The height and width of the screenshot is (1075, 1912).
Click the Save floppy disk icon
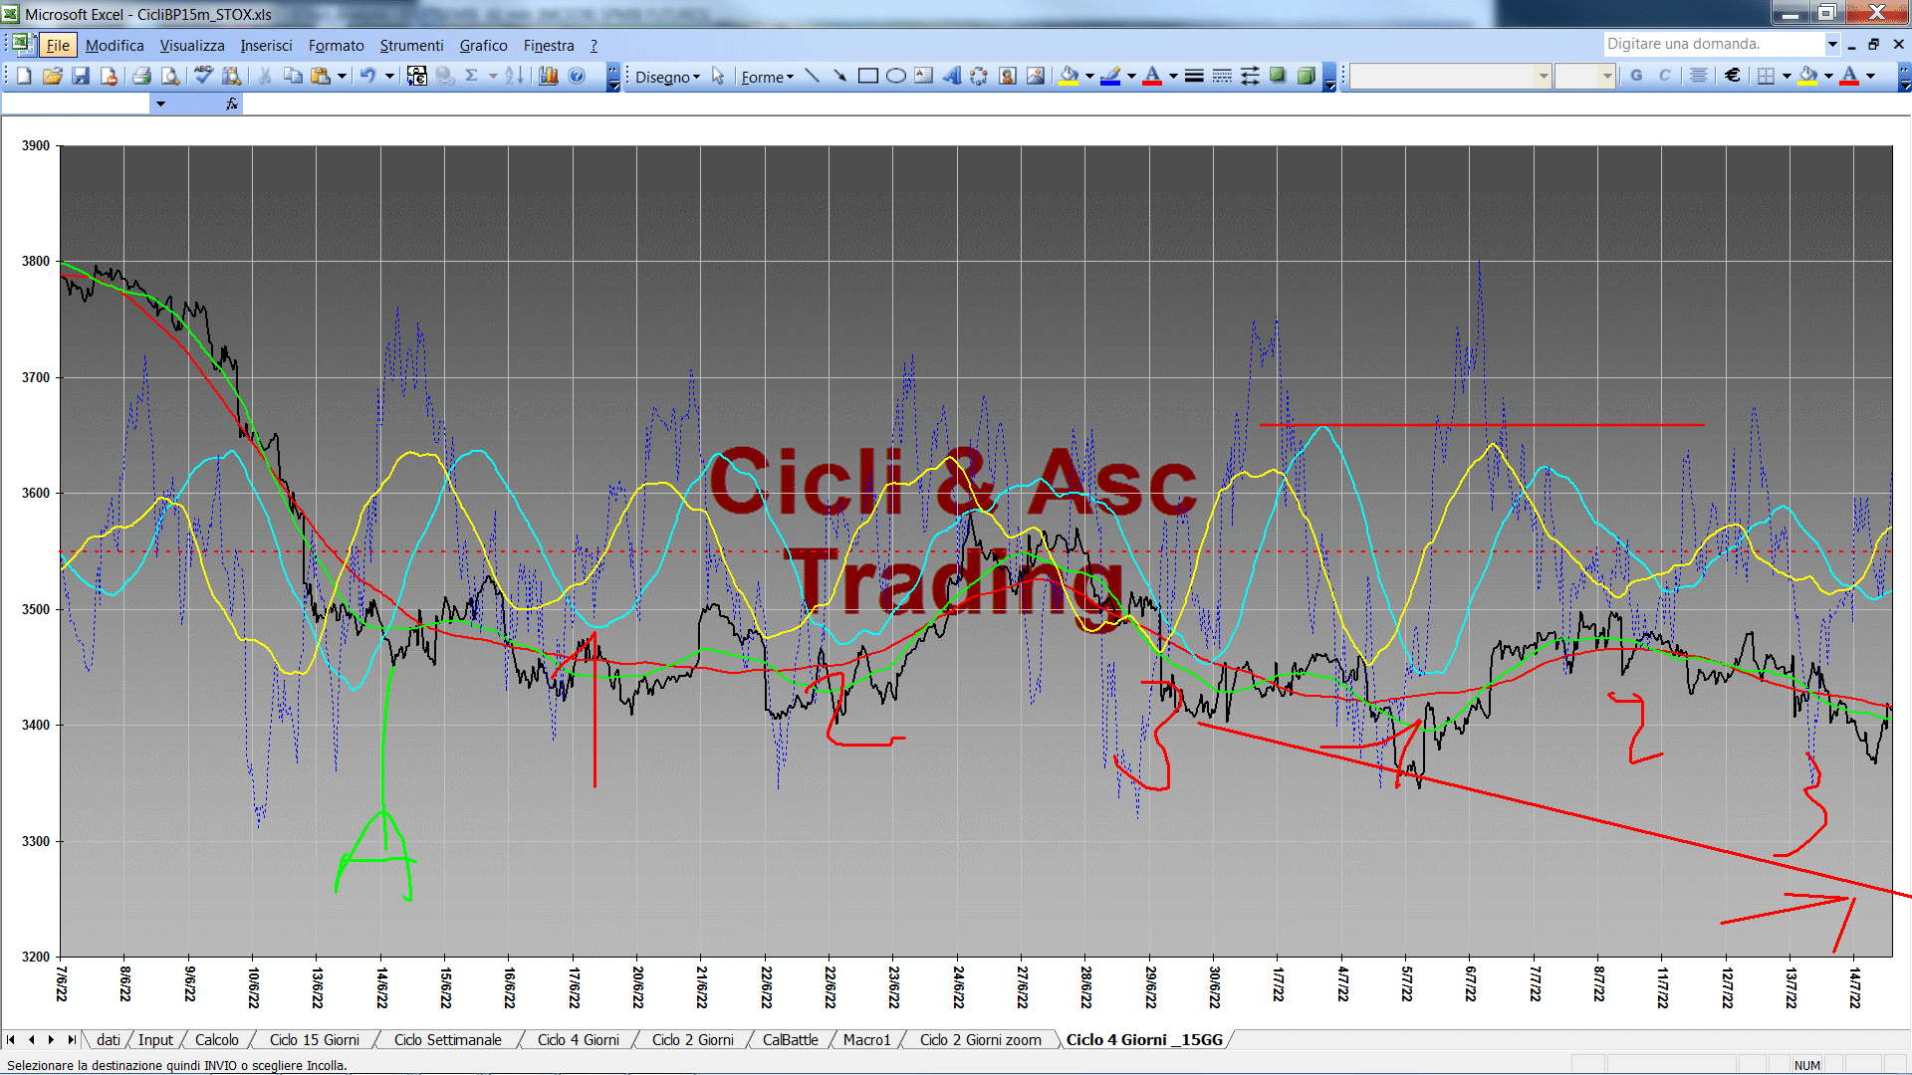81,76
